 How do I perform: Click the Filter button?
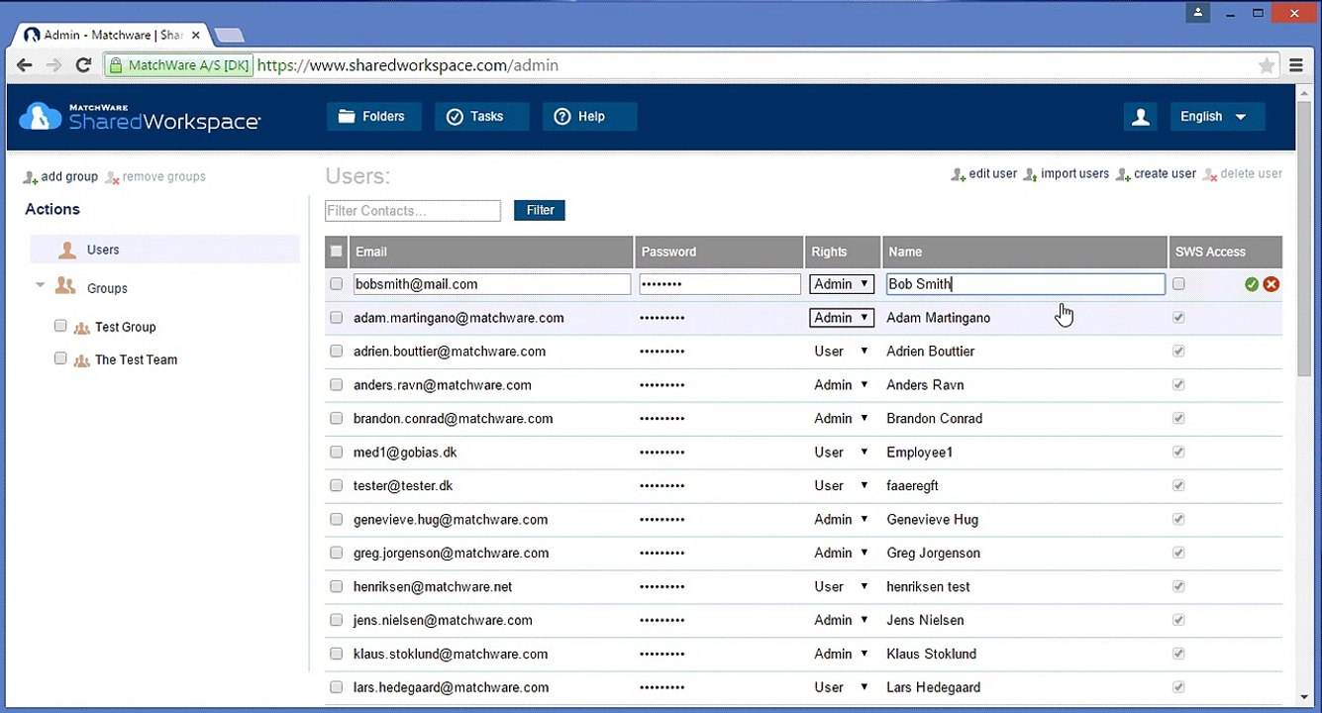click(540, 210)
